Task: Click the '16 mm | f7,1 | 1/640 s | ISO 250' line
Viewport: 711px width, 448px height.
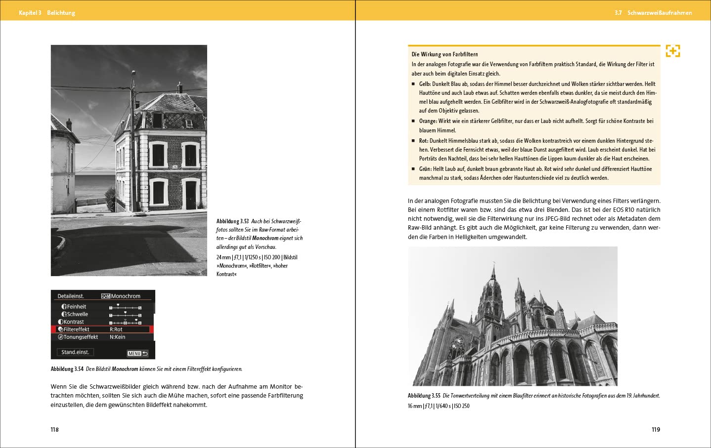Action: [x=439, y=406]
